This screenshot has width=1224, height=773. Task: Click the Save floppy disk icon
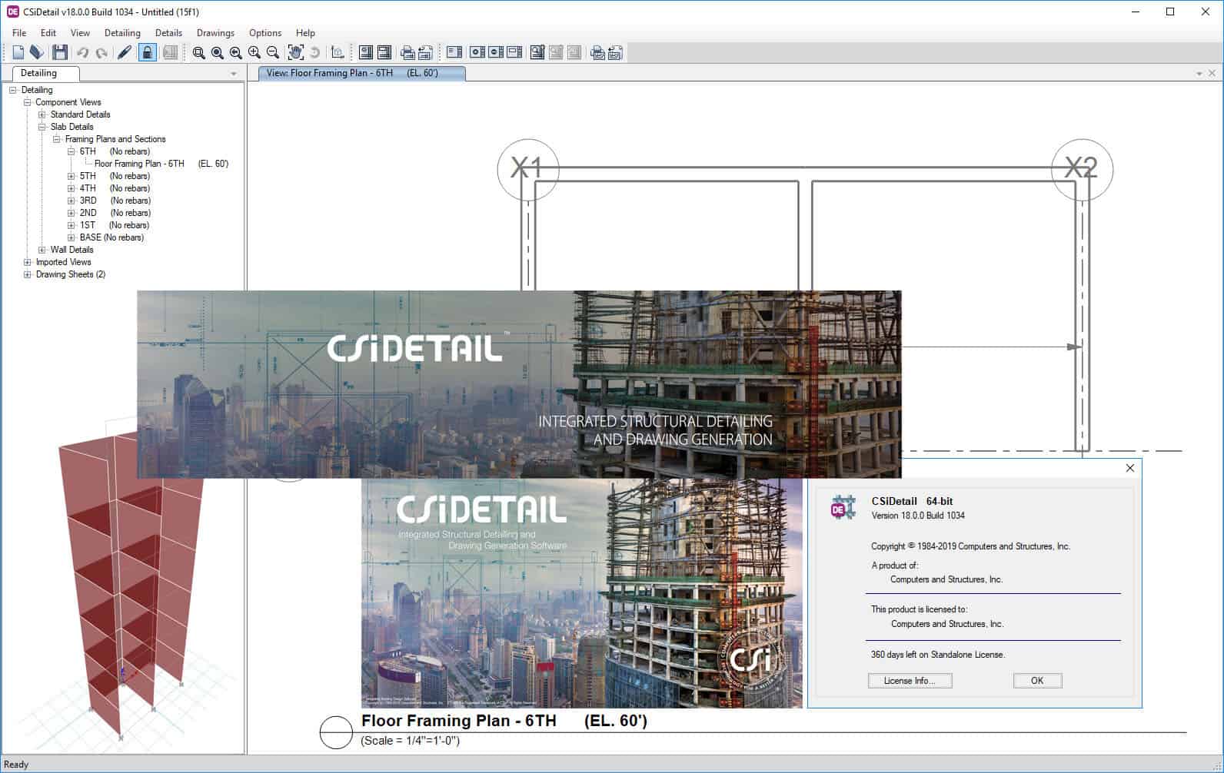[x=59, y=52]
